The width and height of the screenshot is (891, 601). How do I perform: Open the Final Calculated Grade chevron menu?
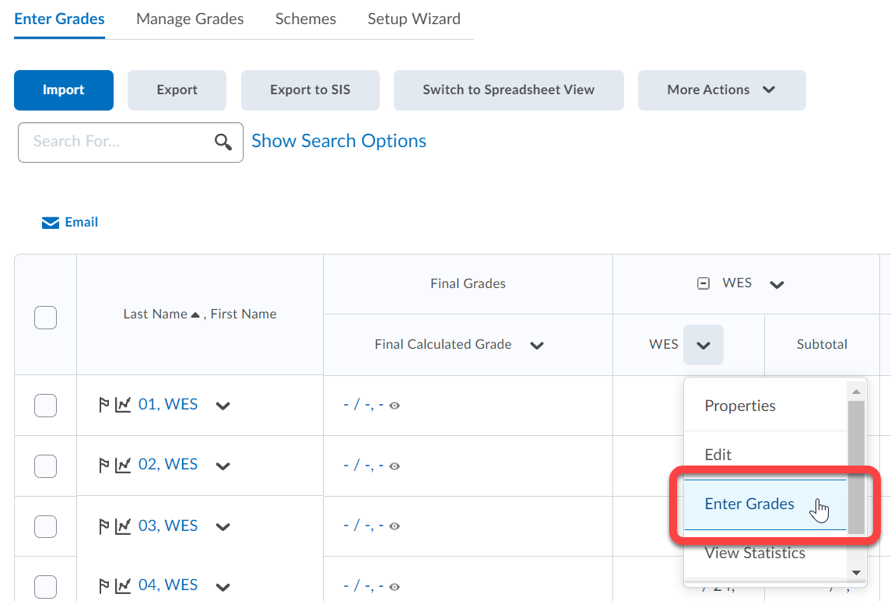[536, 346]
